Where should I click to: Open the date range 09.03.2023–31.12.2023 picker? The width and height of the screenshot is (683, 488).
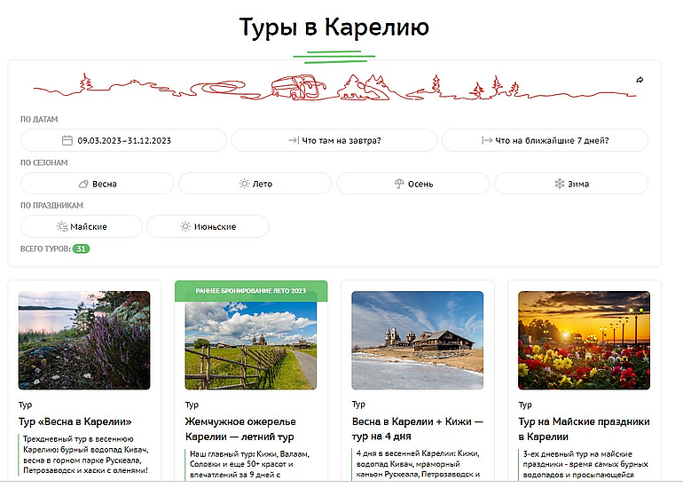(x=123, y=140)
